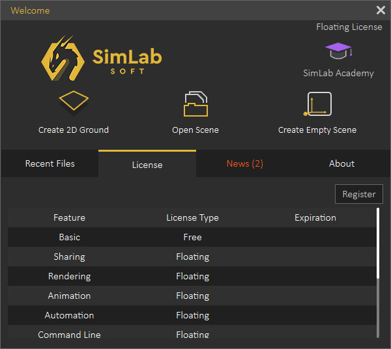This screenshot has width=391, height=349.
Task: Select the License tab
Action: click(147, 164)
